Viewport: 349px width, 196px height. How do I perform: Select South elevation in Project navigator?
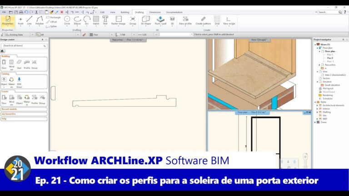tap(332, 85)
